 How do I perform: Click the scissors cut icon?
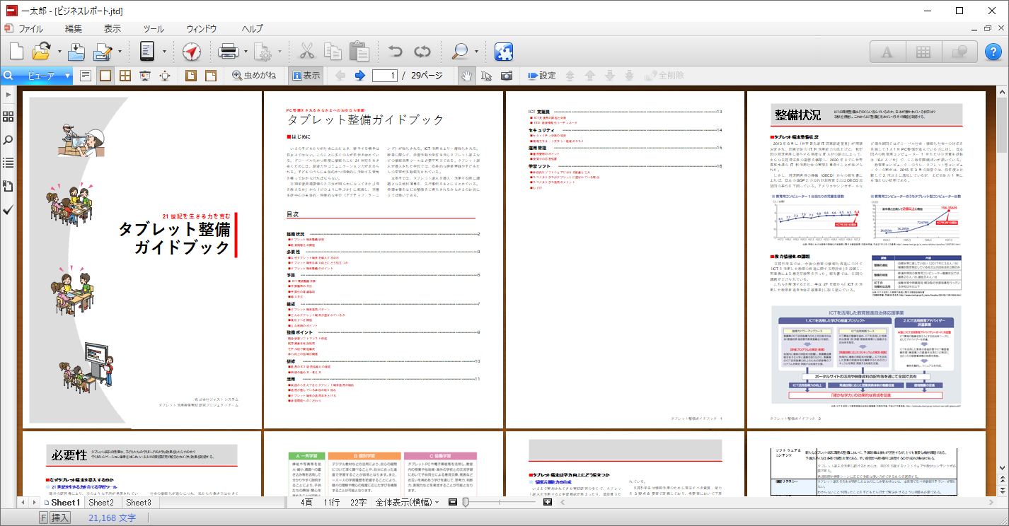tap(306, 52)
